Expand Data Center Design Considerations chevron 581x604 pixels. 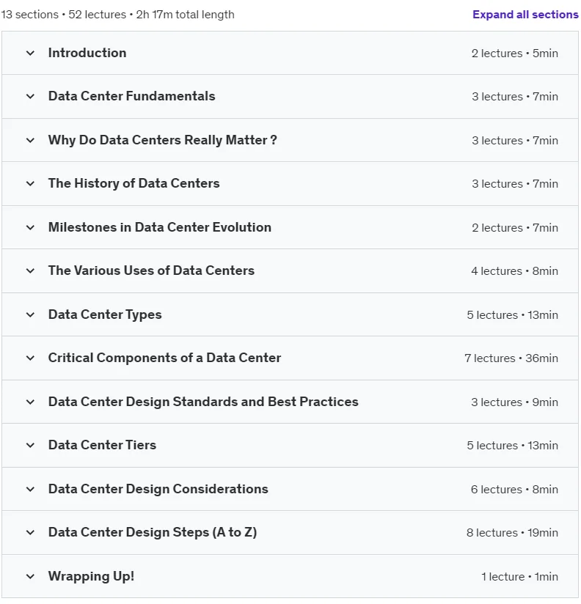(x=30, y=489)
